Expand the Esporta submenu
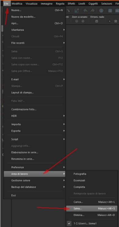Image resolution: width=119 pixels, height=227 pixels. tap(35, 131)
